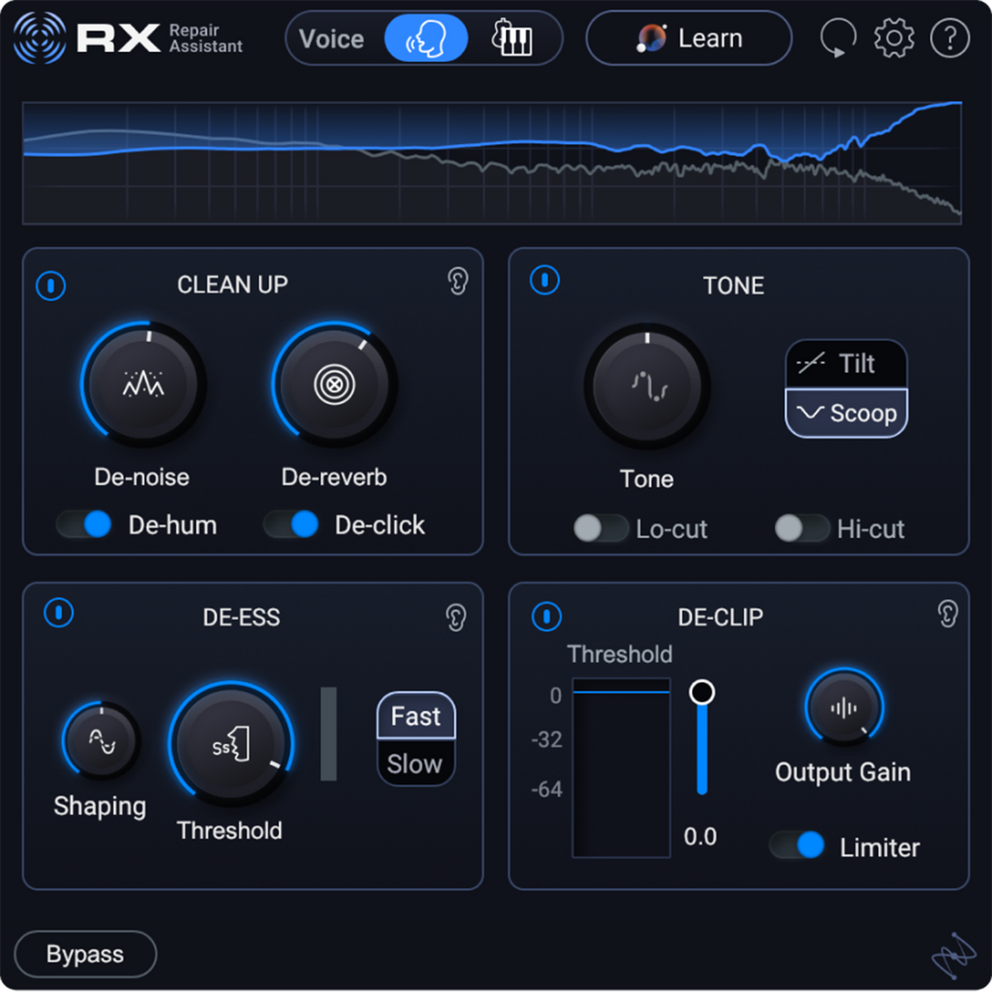Turn off the Limiter switch
Screen dimensions: 992x992
(x=798, y=845)
